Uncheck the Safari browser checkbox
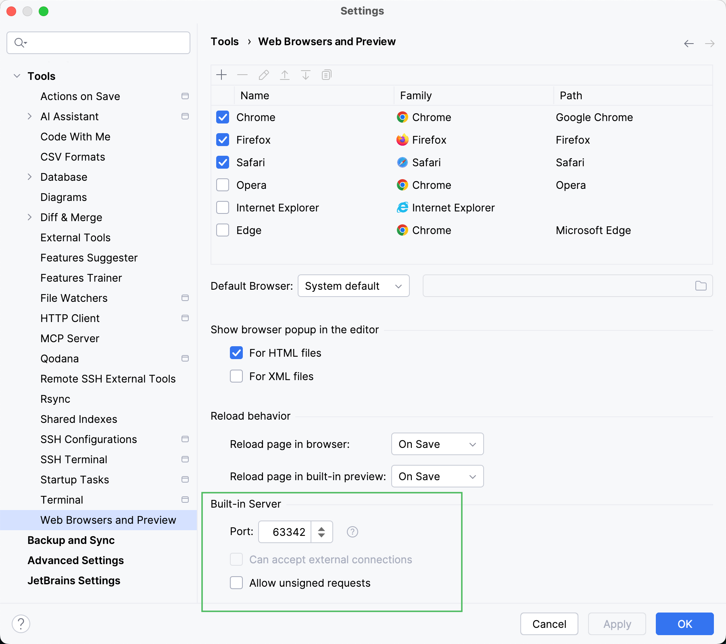The height and width of the screenshot is (644, 726). 223,162
